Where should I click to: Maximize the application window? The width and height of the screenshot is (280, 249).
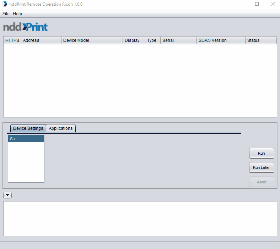(x=257, y=4)
